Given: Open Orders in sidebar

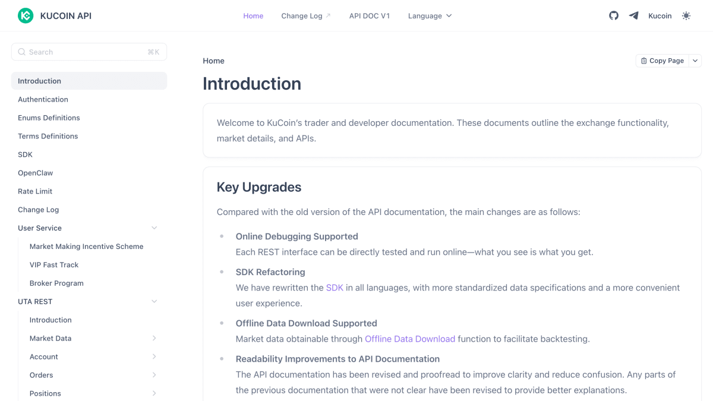Looking at the screenshot, I should click(42, 375).
